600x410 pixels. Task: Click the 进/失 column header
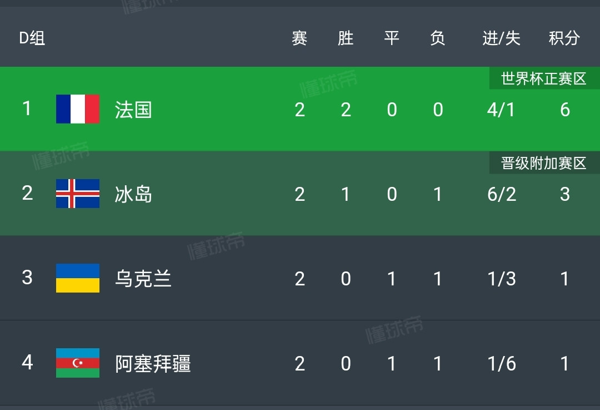[501, 38]
